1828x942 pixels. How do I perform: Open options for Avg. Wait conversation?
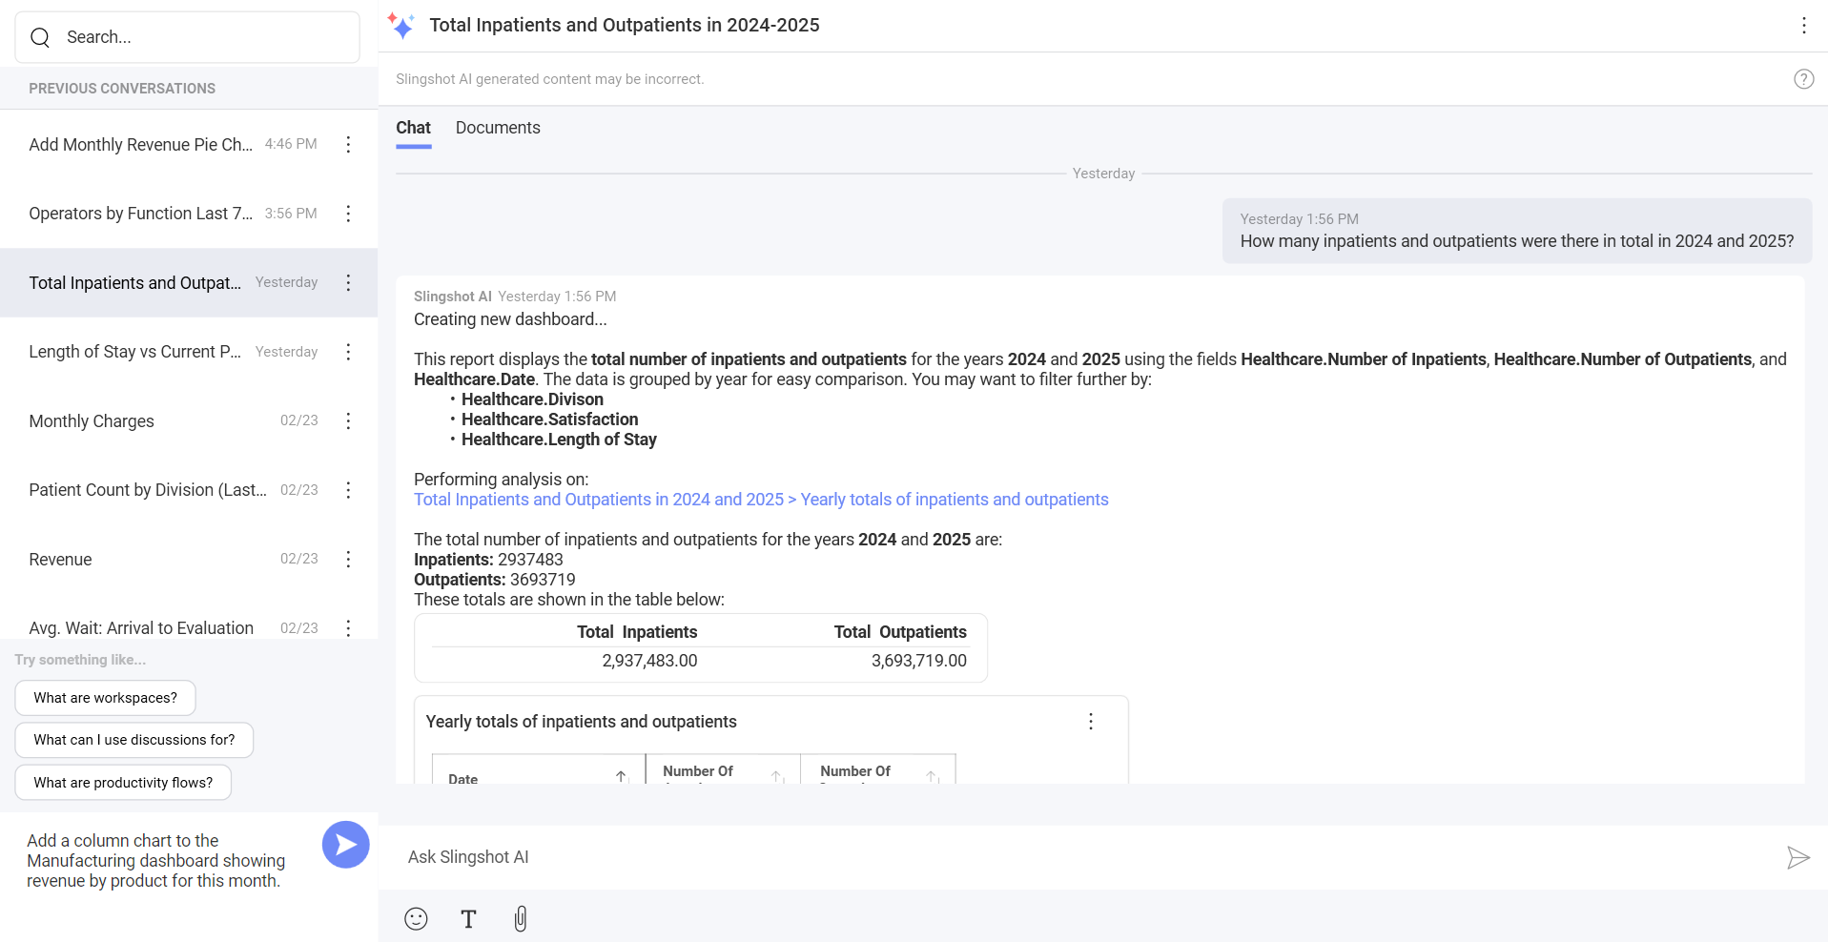point(348,628)
